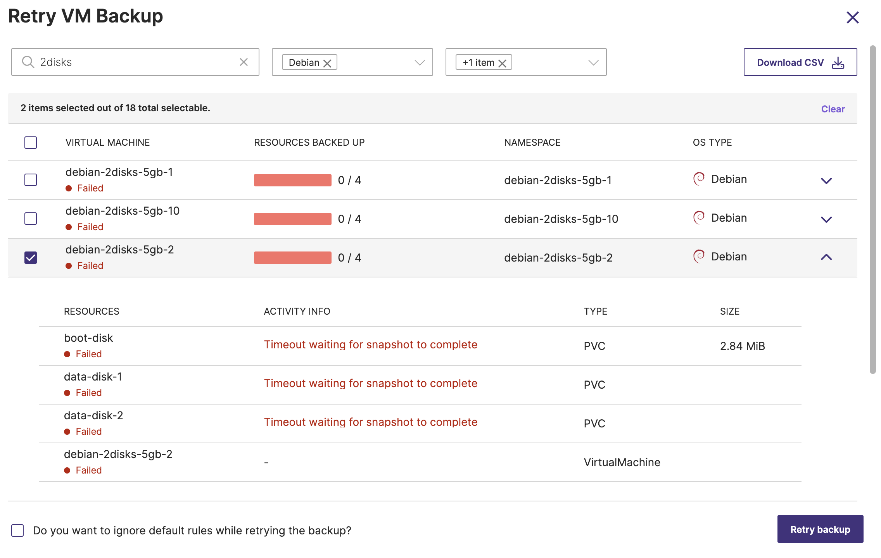This screenshot has width=881, height=558.
Task: Expand the debian-2disks-5gb-1 row details
Action: (x=826, y=181)
